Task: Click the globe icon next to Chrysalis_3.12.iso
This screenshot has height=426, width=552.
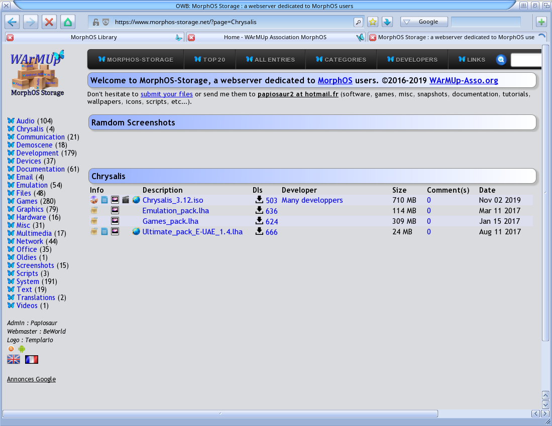Action: point(136,200)
